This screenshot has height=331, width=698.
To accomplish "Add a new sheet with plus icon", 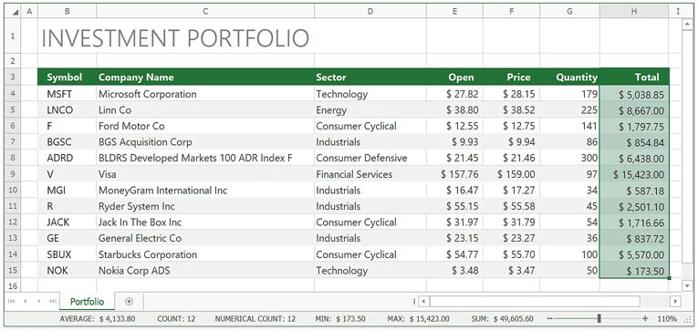I will click(x=129, y=302).
